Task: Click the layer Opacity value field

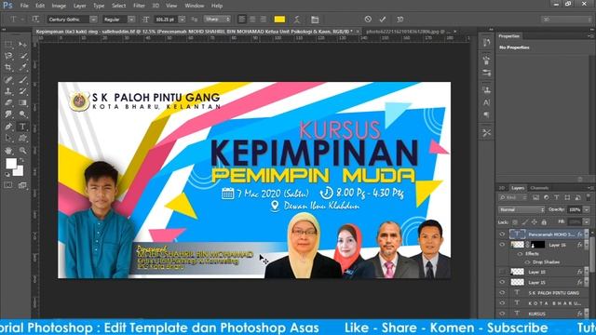Action: click(x=575, y=209)
